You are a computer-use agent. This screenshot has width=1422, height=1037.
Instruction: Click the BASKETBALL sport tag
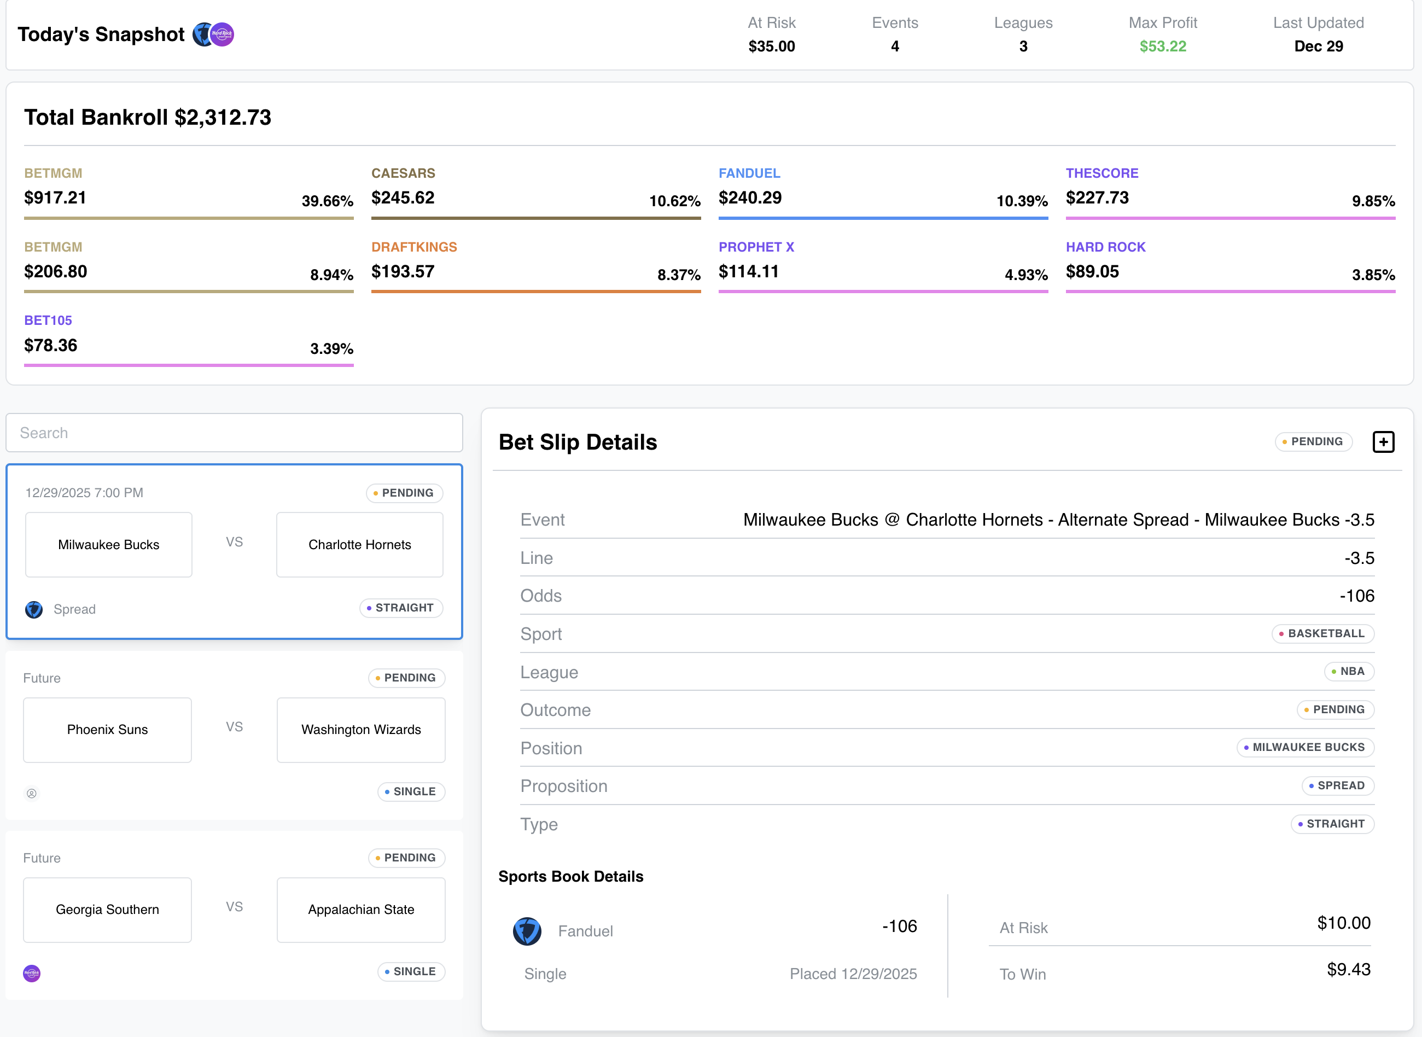point(1323,634)
